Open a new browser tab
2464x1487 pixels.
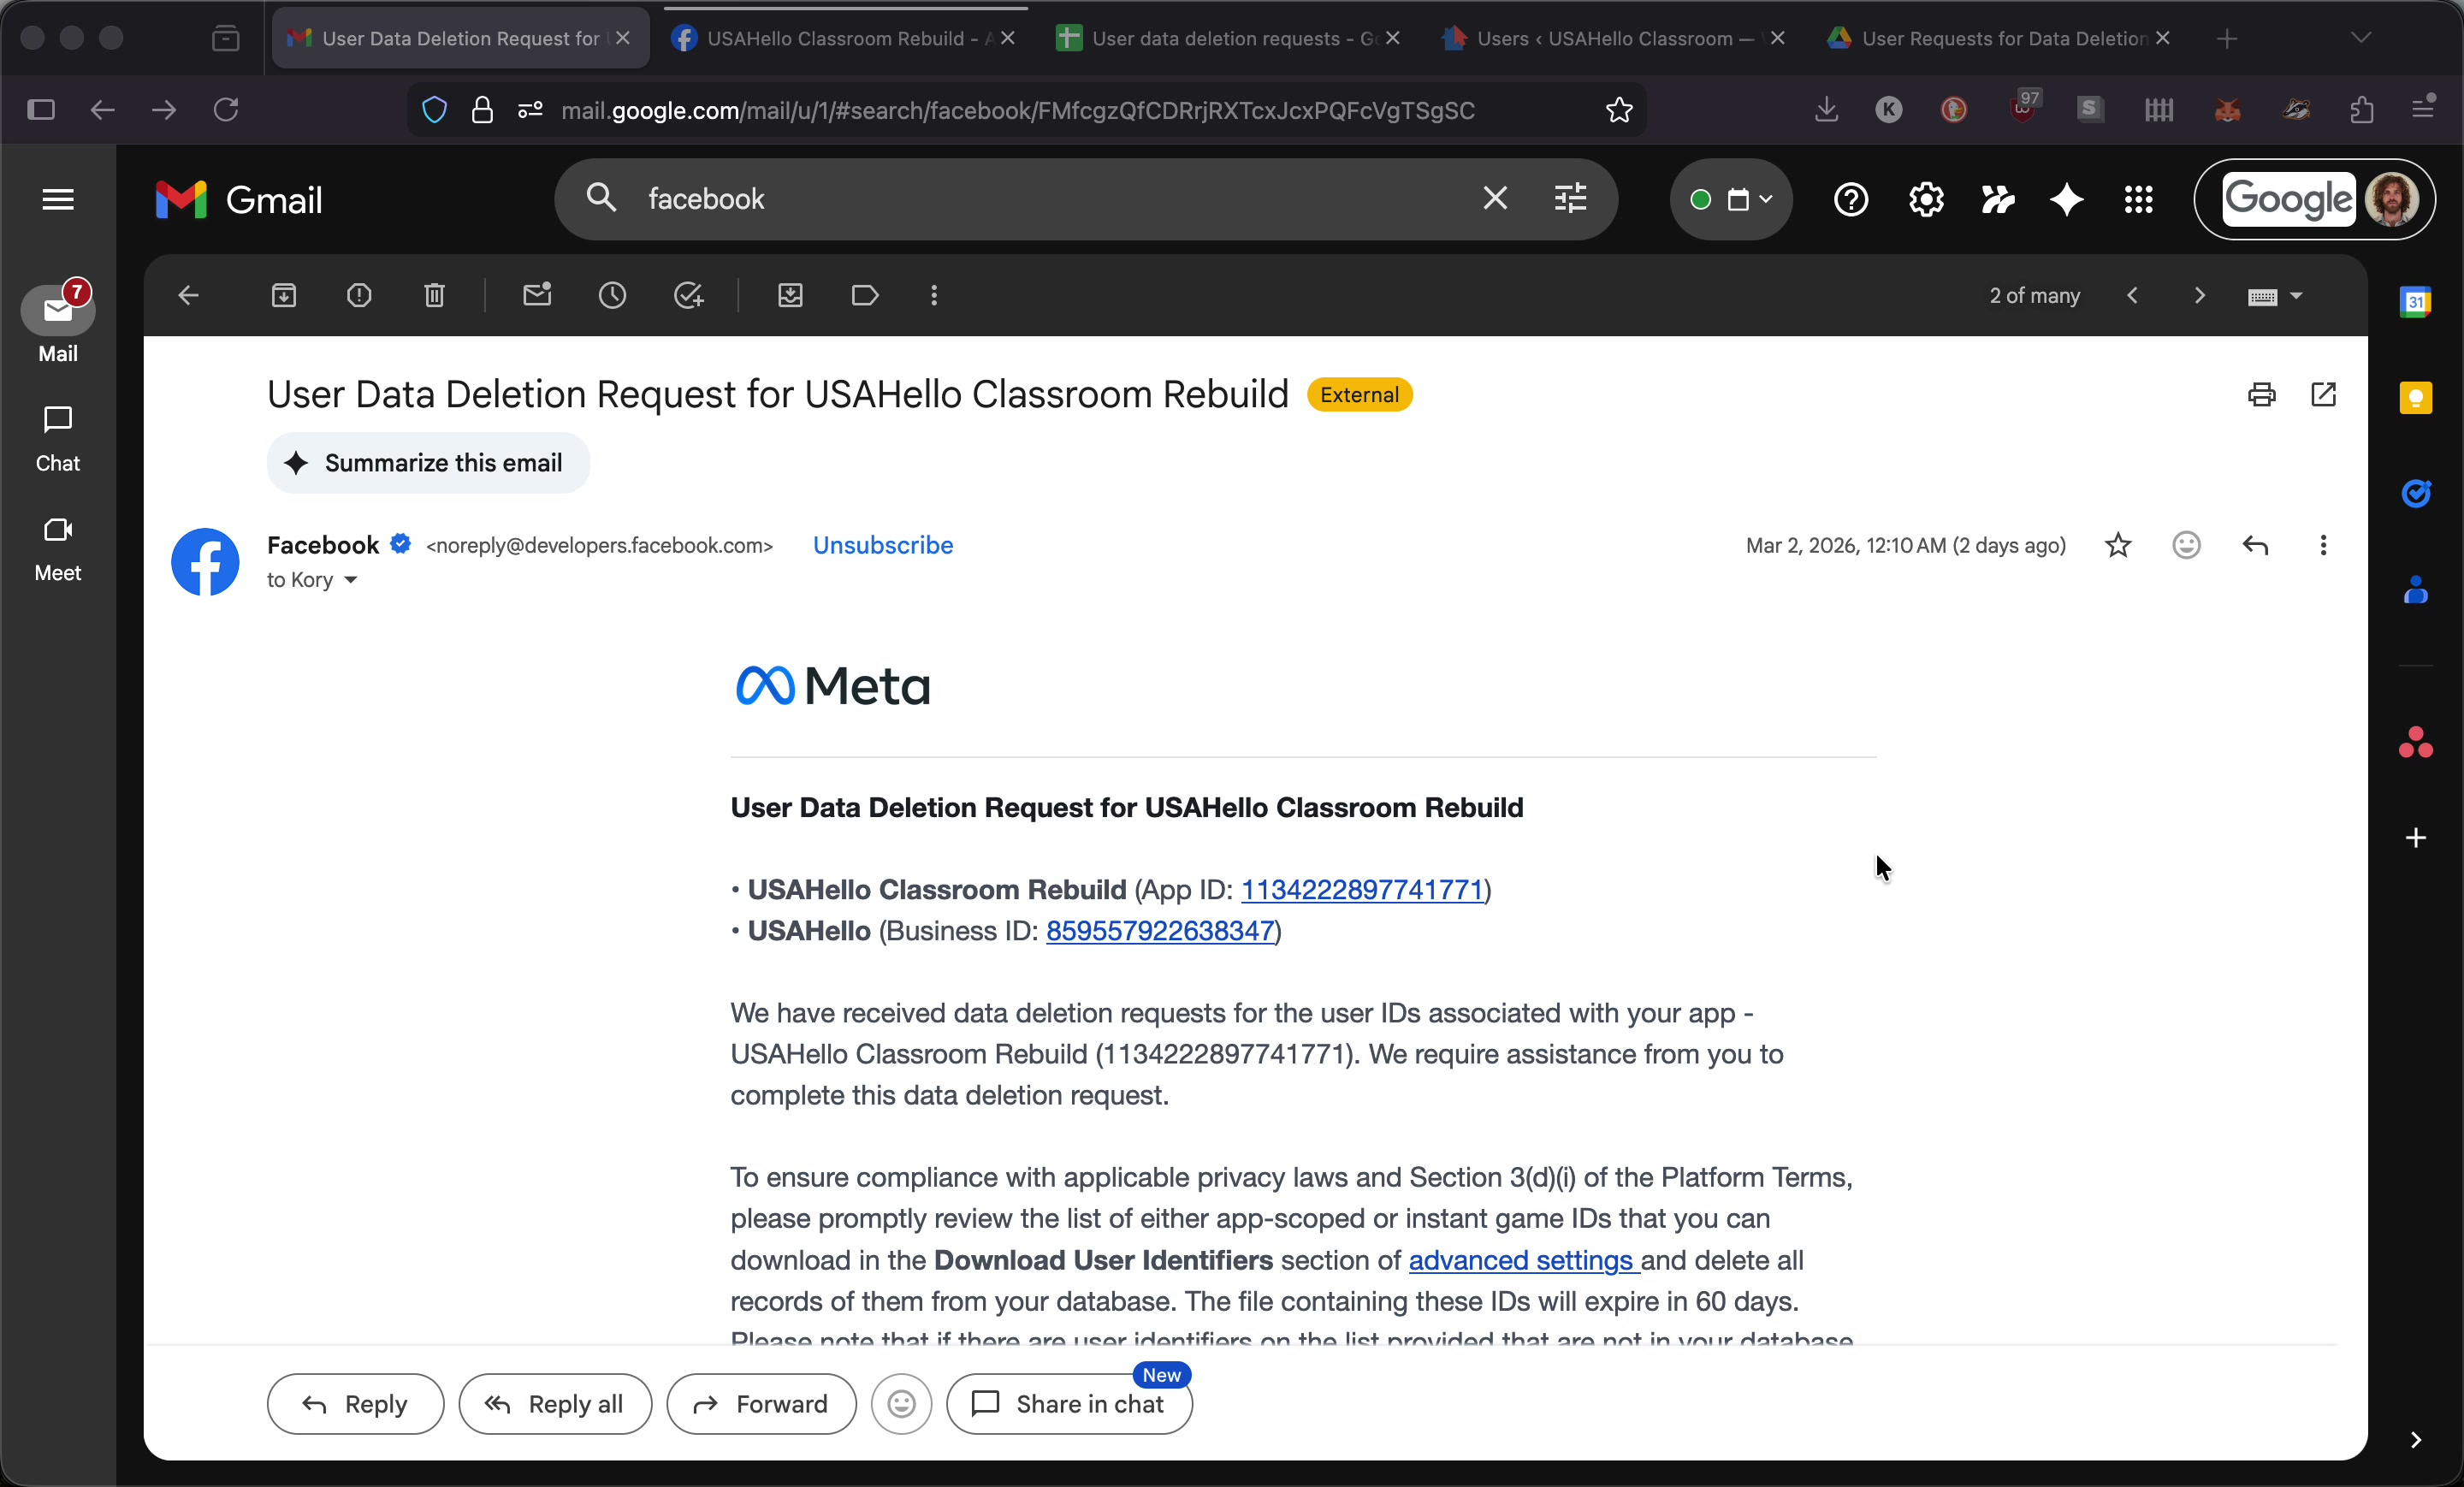click(2227, 38)
